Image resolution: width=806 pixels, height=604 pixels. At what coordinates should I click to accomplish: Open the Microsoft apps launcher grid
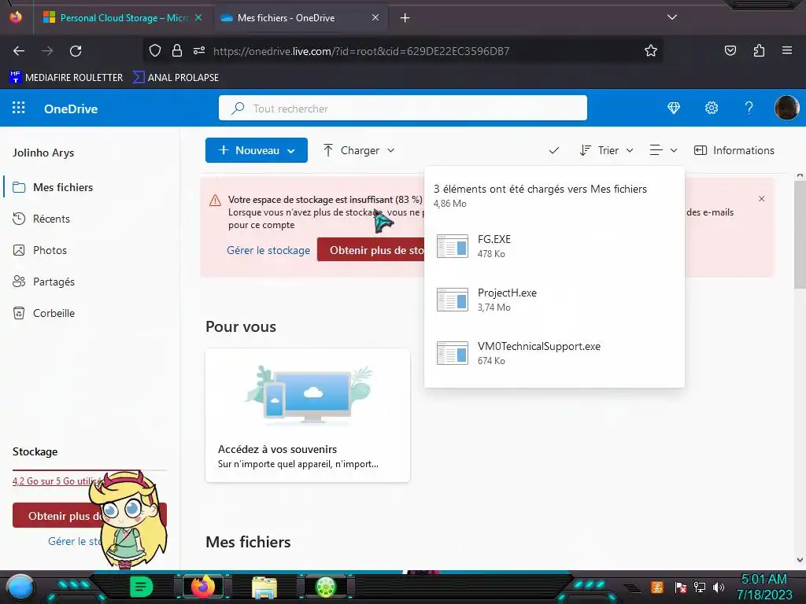tap(19, 108)
